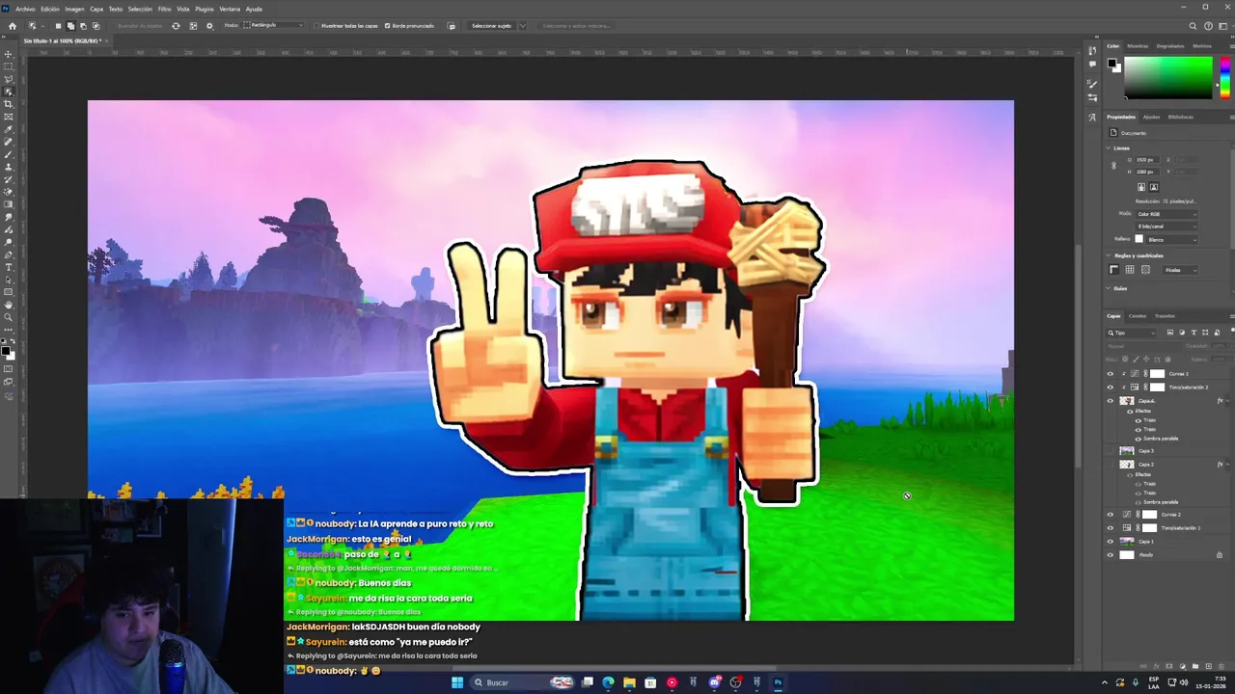The image size is (1235, 694).
Task: Switch to the Muestras tab
Action: [x=1138, y=46]
